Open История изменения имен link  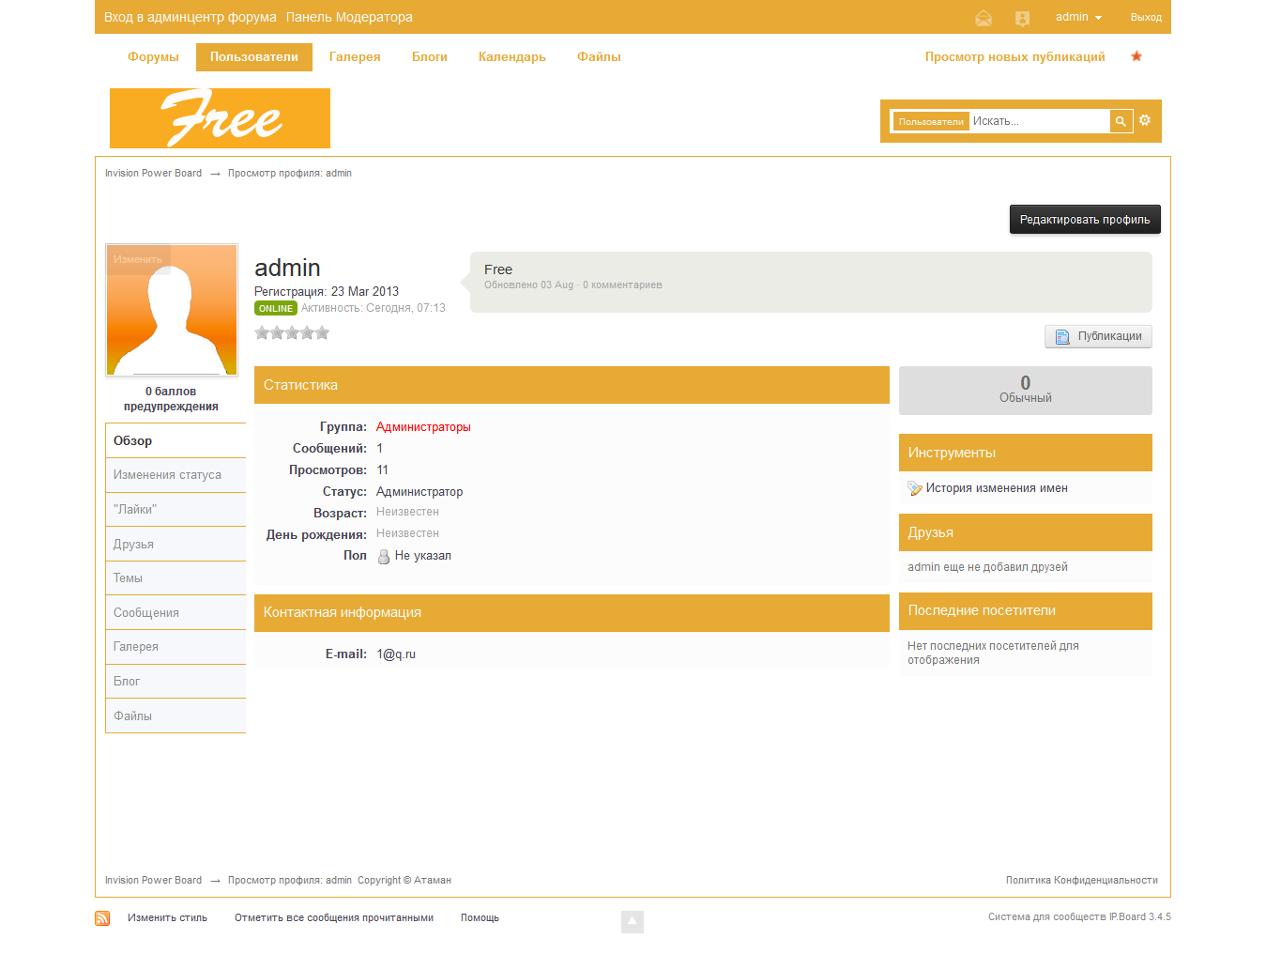[x=996, y=488]
